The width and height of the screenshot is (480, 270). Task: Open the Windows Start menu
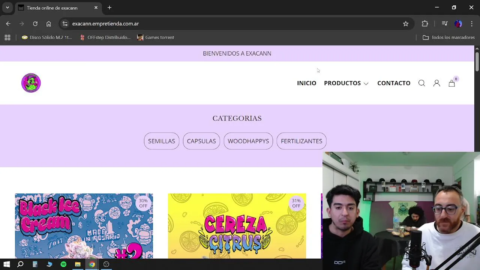(7, 264)
